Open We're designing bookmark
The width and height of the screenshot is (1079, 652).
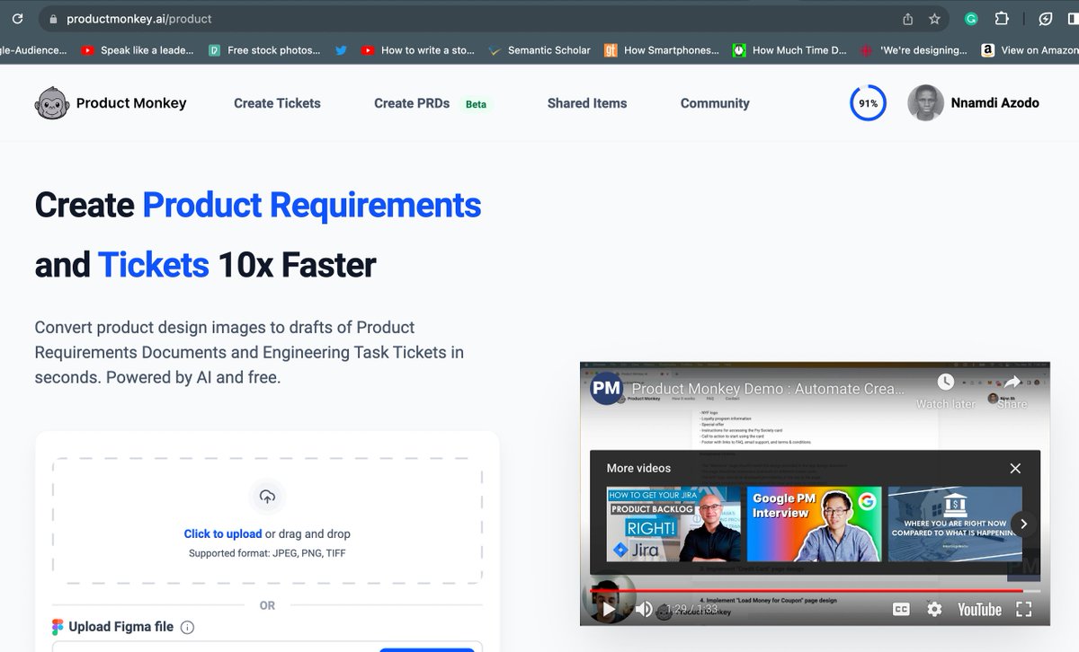pos(914,50)
